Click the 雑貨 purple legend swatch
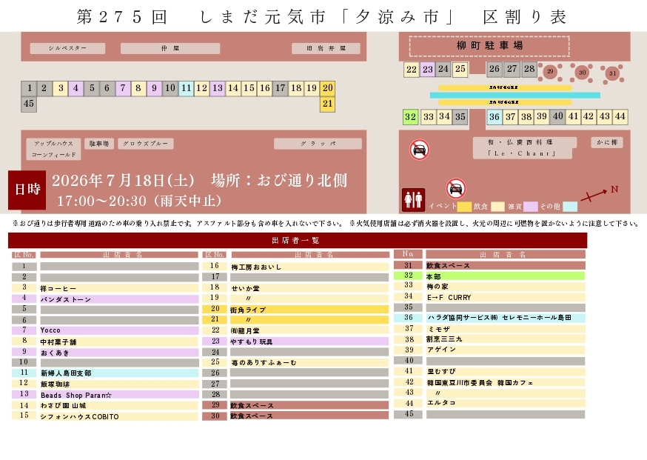The image size is (647, 460). pyautogui.click(x=531, y=207)
